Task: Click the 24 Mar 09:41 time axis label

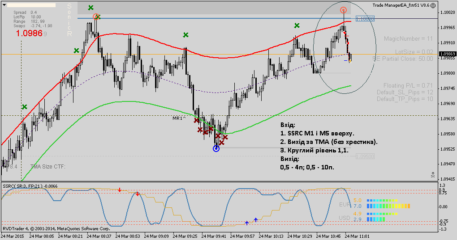Action: [214, 236]
